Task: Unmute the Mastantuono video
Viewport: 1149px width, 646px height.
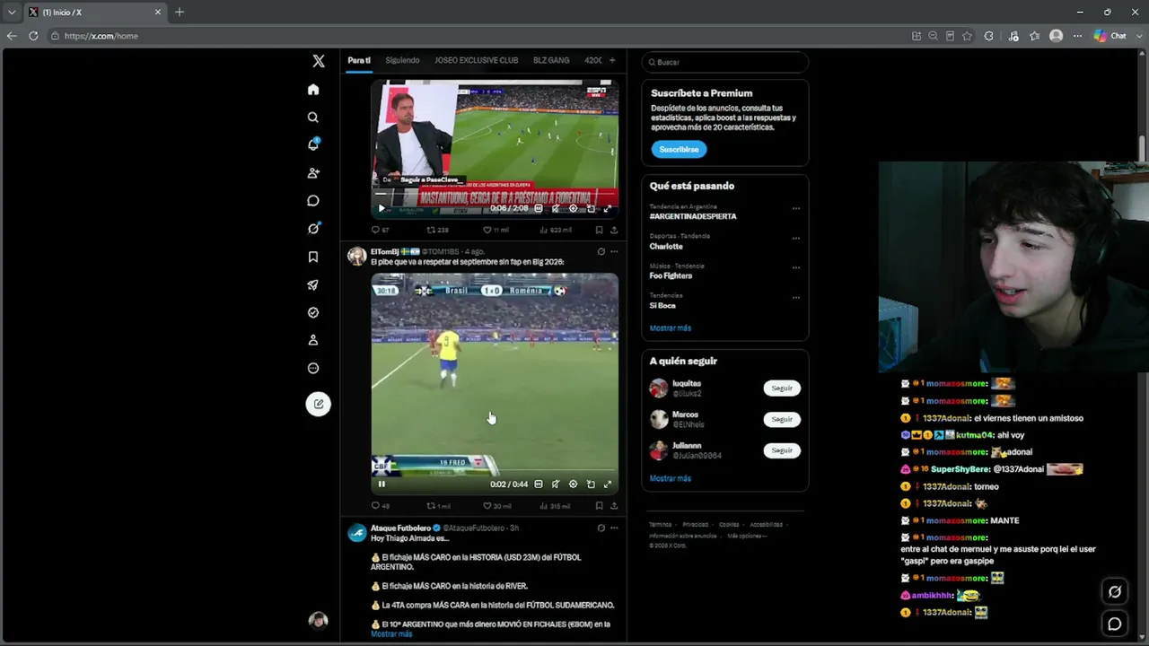Action: pos(556,208)
